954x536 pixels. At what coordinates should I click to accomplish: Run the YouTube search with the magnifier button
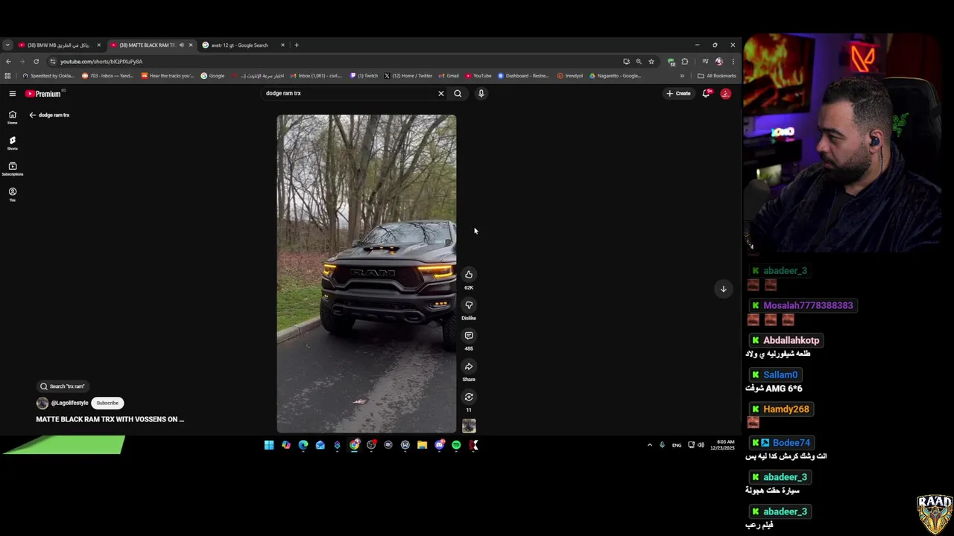pos(458,93)
